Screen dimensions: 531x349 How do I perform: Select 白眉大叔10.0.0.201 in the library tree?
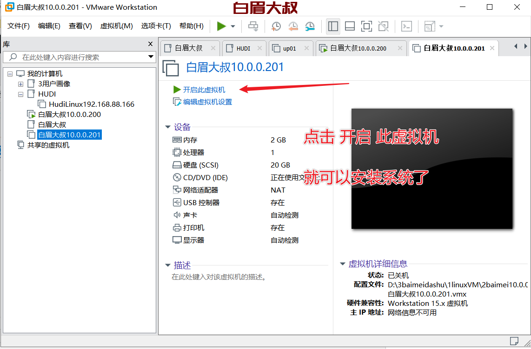coord(69,135)
